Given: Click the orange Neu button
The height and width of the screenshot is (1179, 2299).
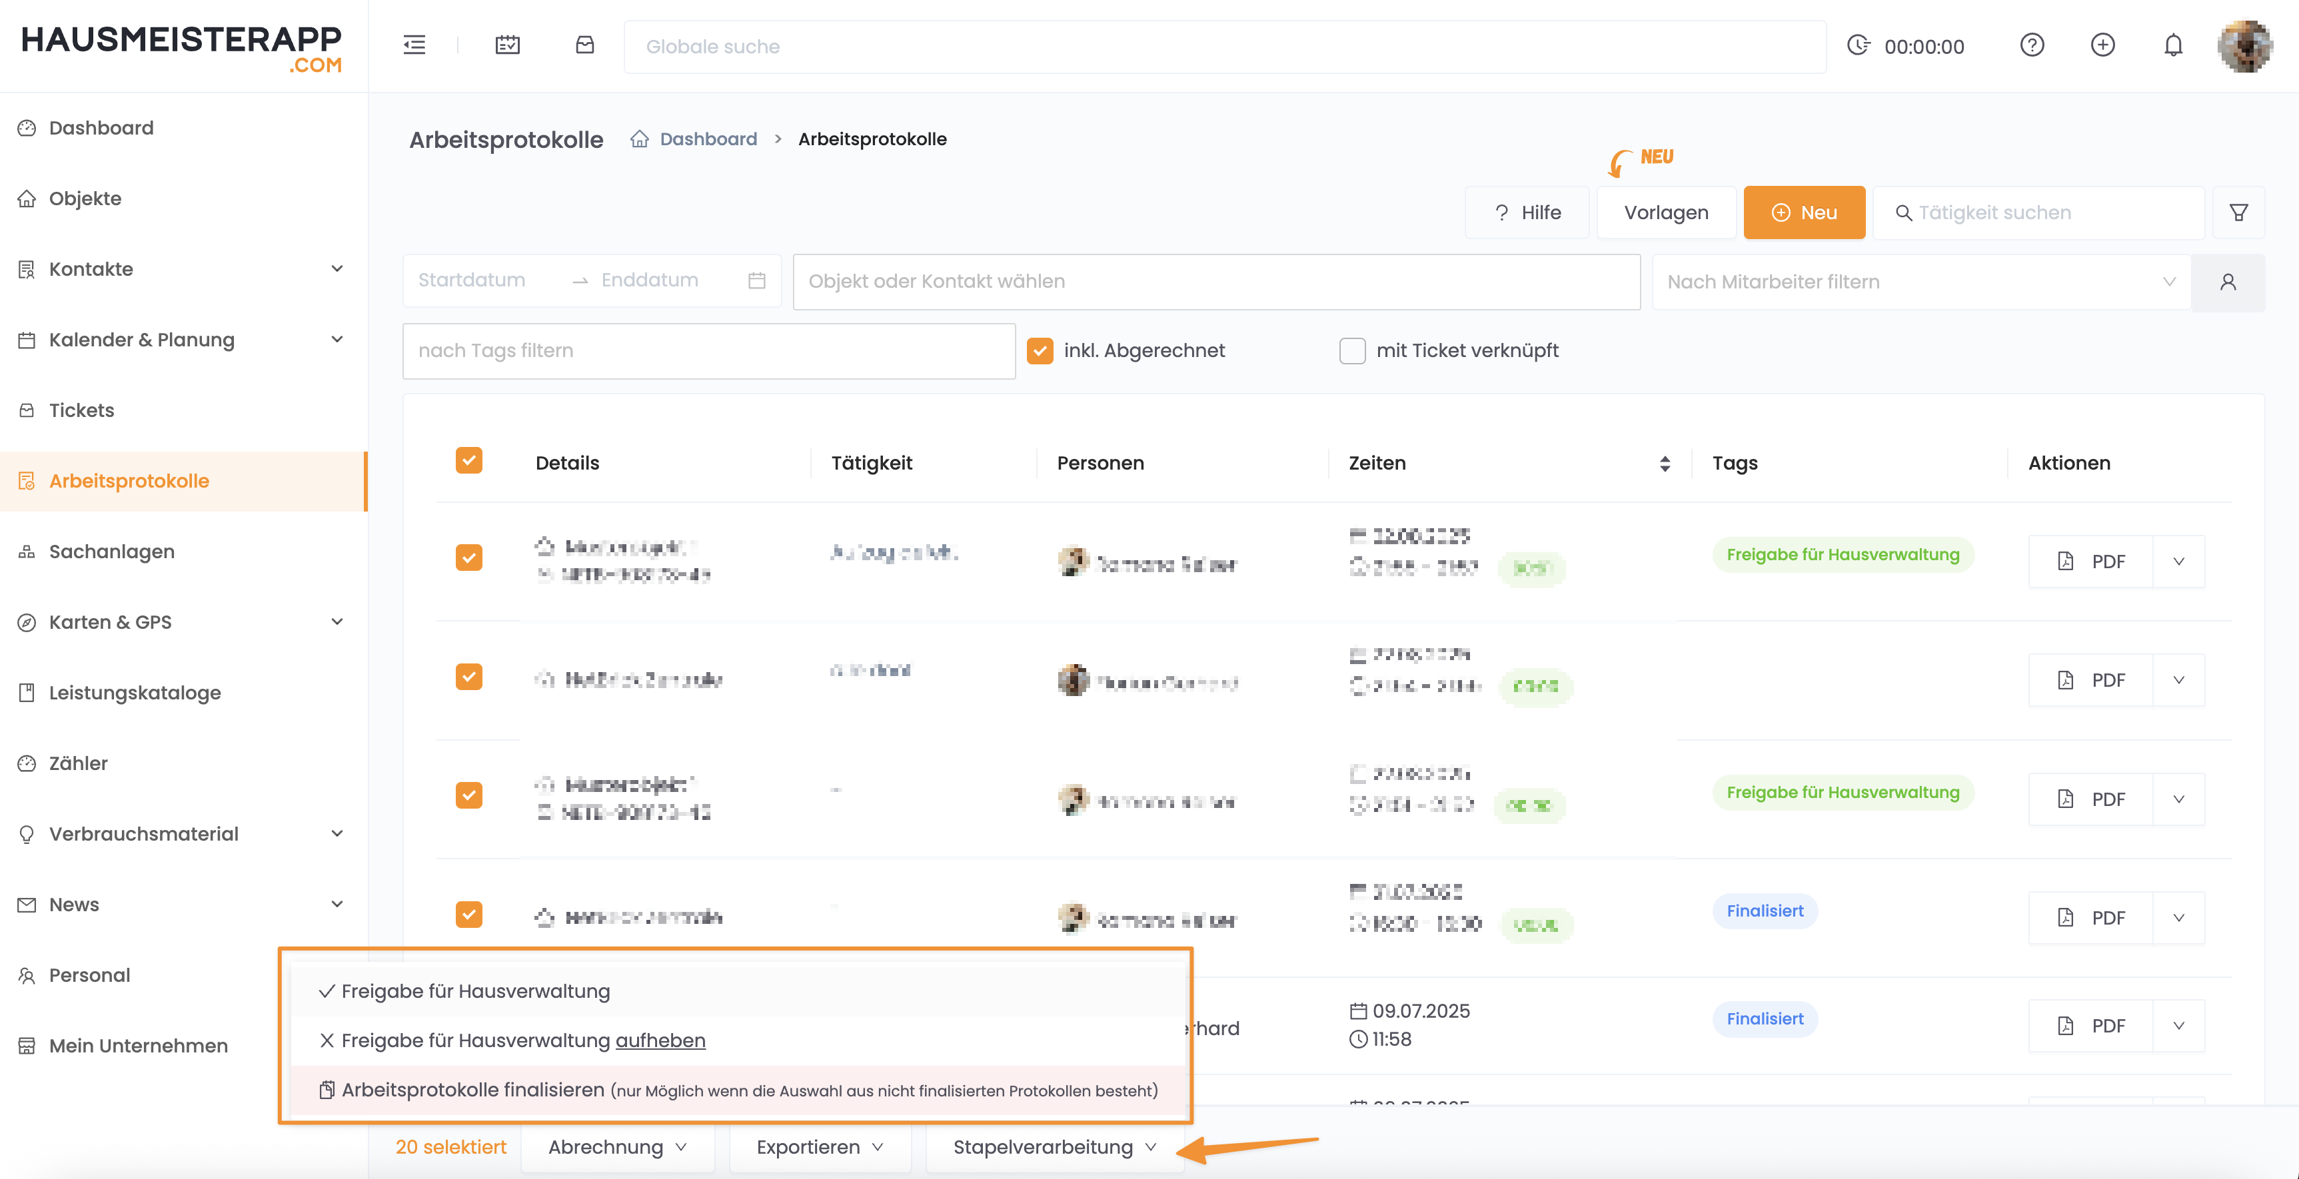Looking at the screenshot, I should coord(1804,212).
